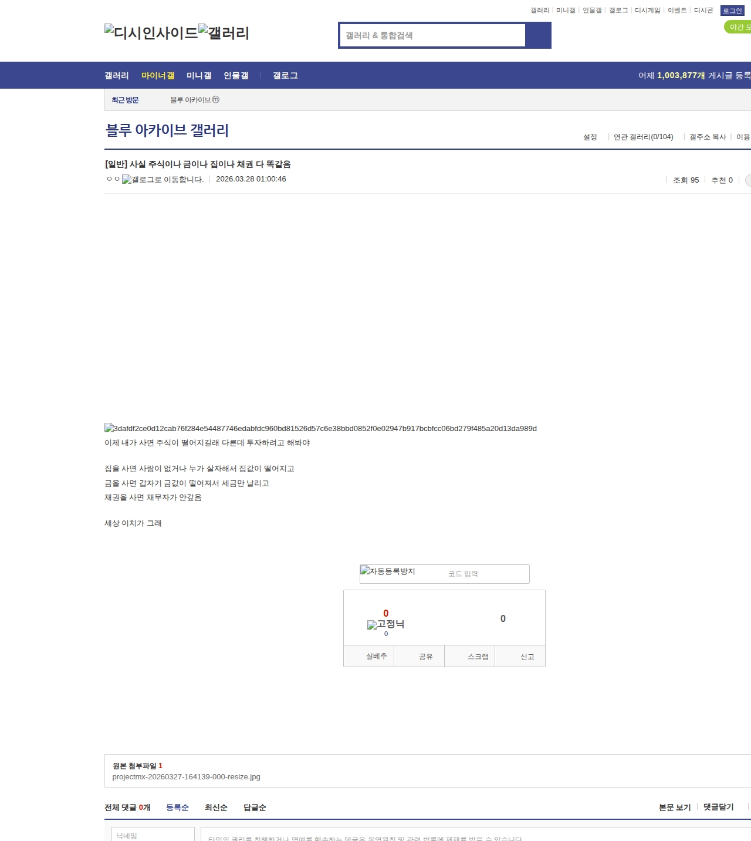Screen dimensions: 751x841
Task: Click the 자동등록방지 captcha image
Action: (x=388, y=572)
